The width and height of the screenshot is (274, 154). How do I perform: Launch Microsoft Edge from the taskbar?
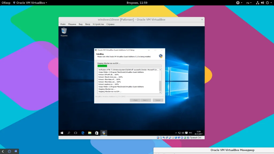coord(83,133)
